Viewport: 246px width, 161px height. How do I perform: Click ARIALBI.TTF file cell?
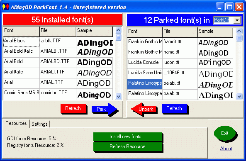58,52
